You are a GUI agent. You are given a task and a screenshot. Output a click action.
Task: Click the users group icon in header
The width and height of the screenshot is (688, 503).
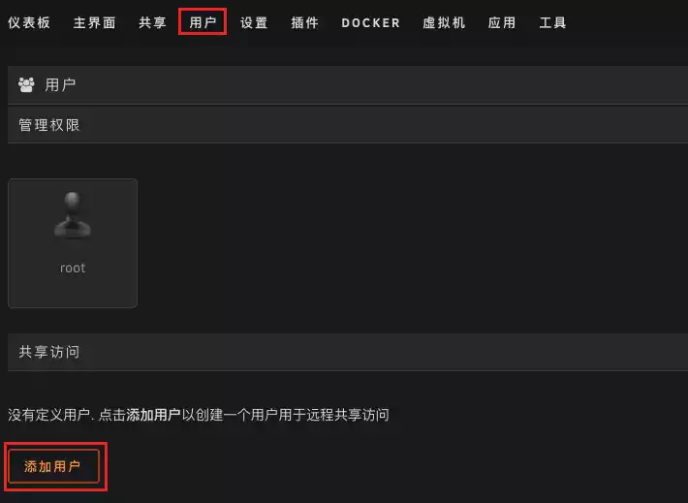26,84
